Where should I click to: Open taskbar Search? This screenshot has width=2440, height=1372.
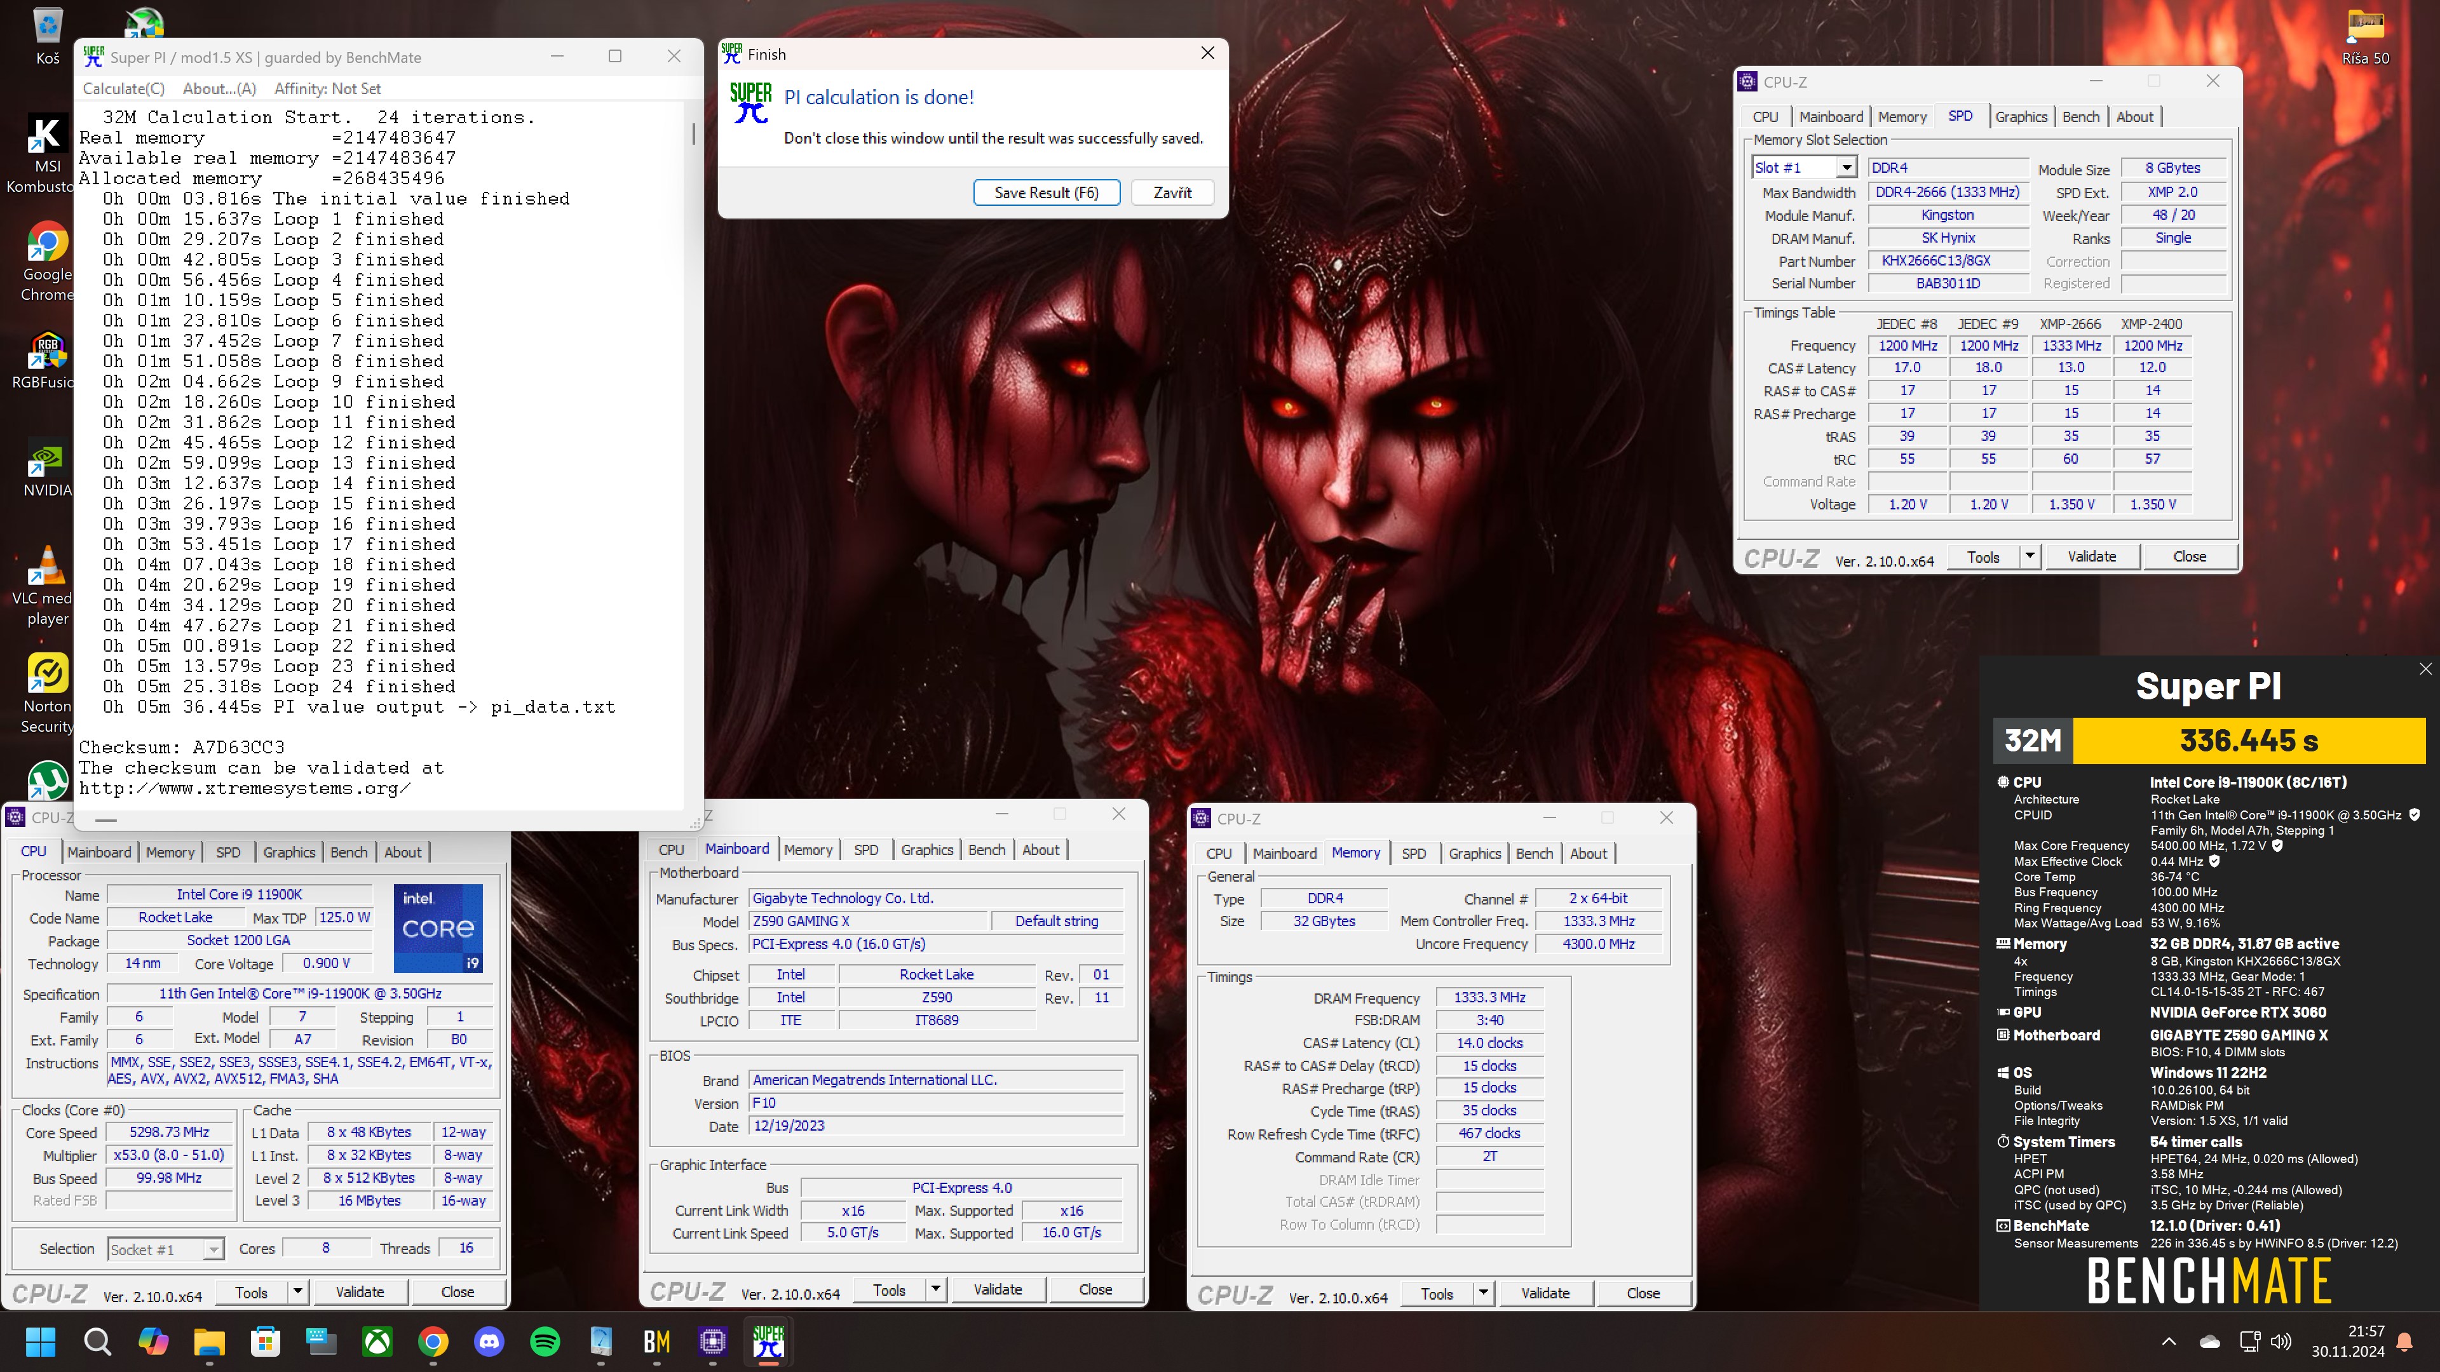coord(97,1341)
